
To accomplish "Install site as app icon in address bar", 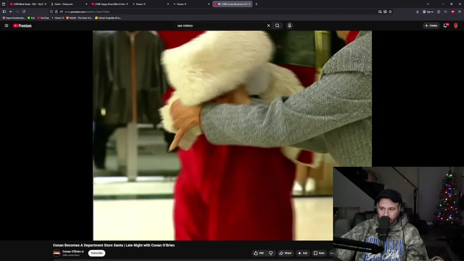I will tap(385, 12).
